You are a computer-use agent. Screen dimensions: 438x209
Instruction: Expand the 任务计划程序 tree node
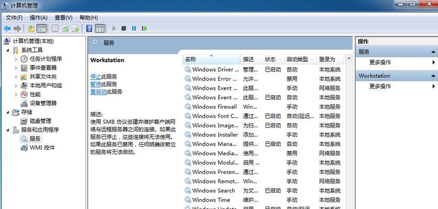pyautogui.click(x=16, y=59)
